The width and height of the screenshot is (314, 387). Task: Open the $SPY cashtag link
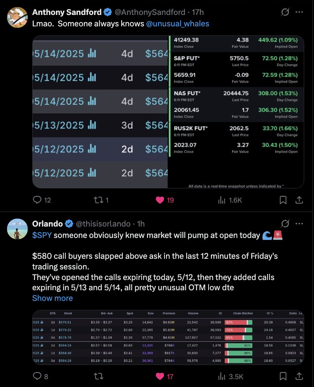click(42, 235)
